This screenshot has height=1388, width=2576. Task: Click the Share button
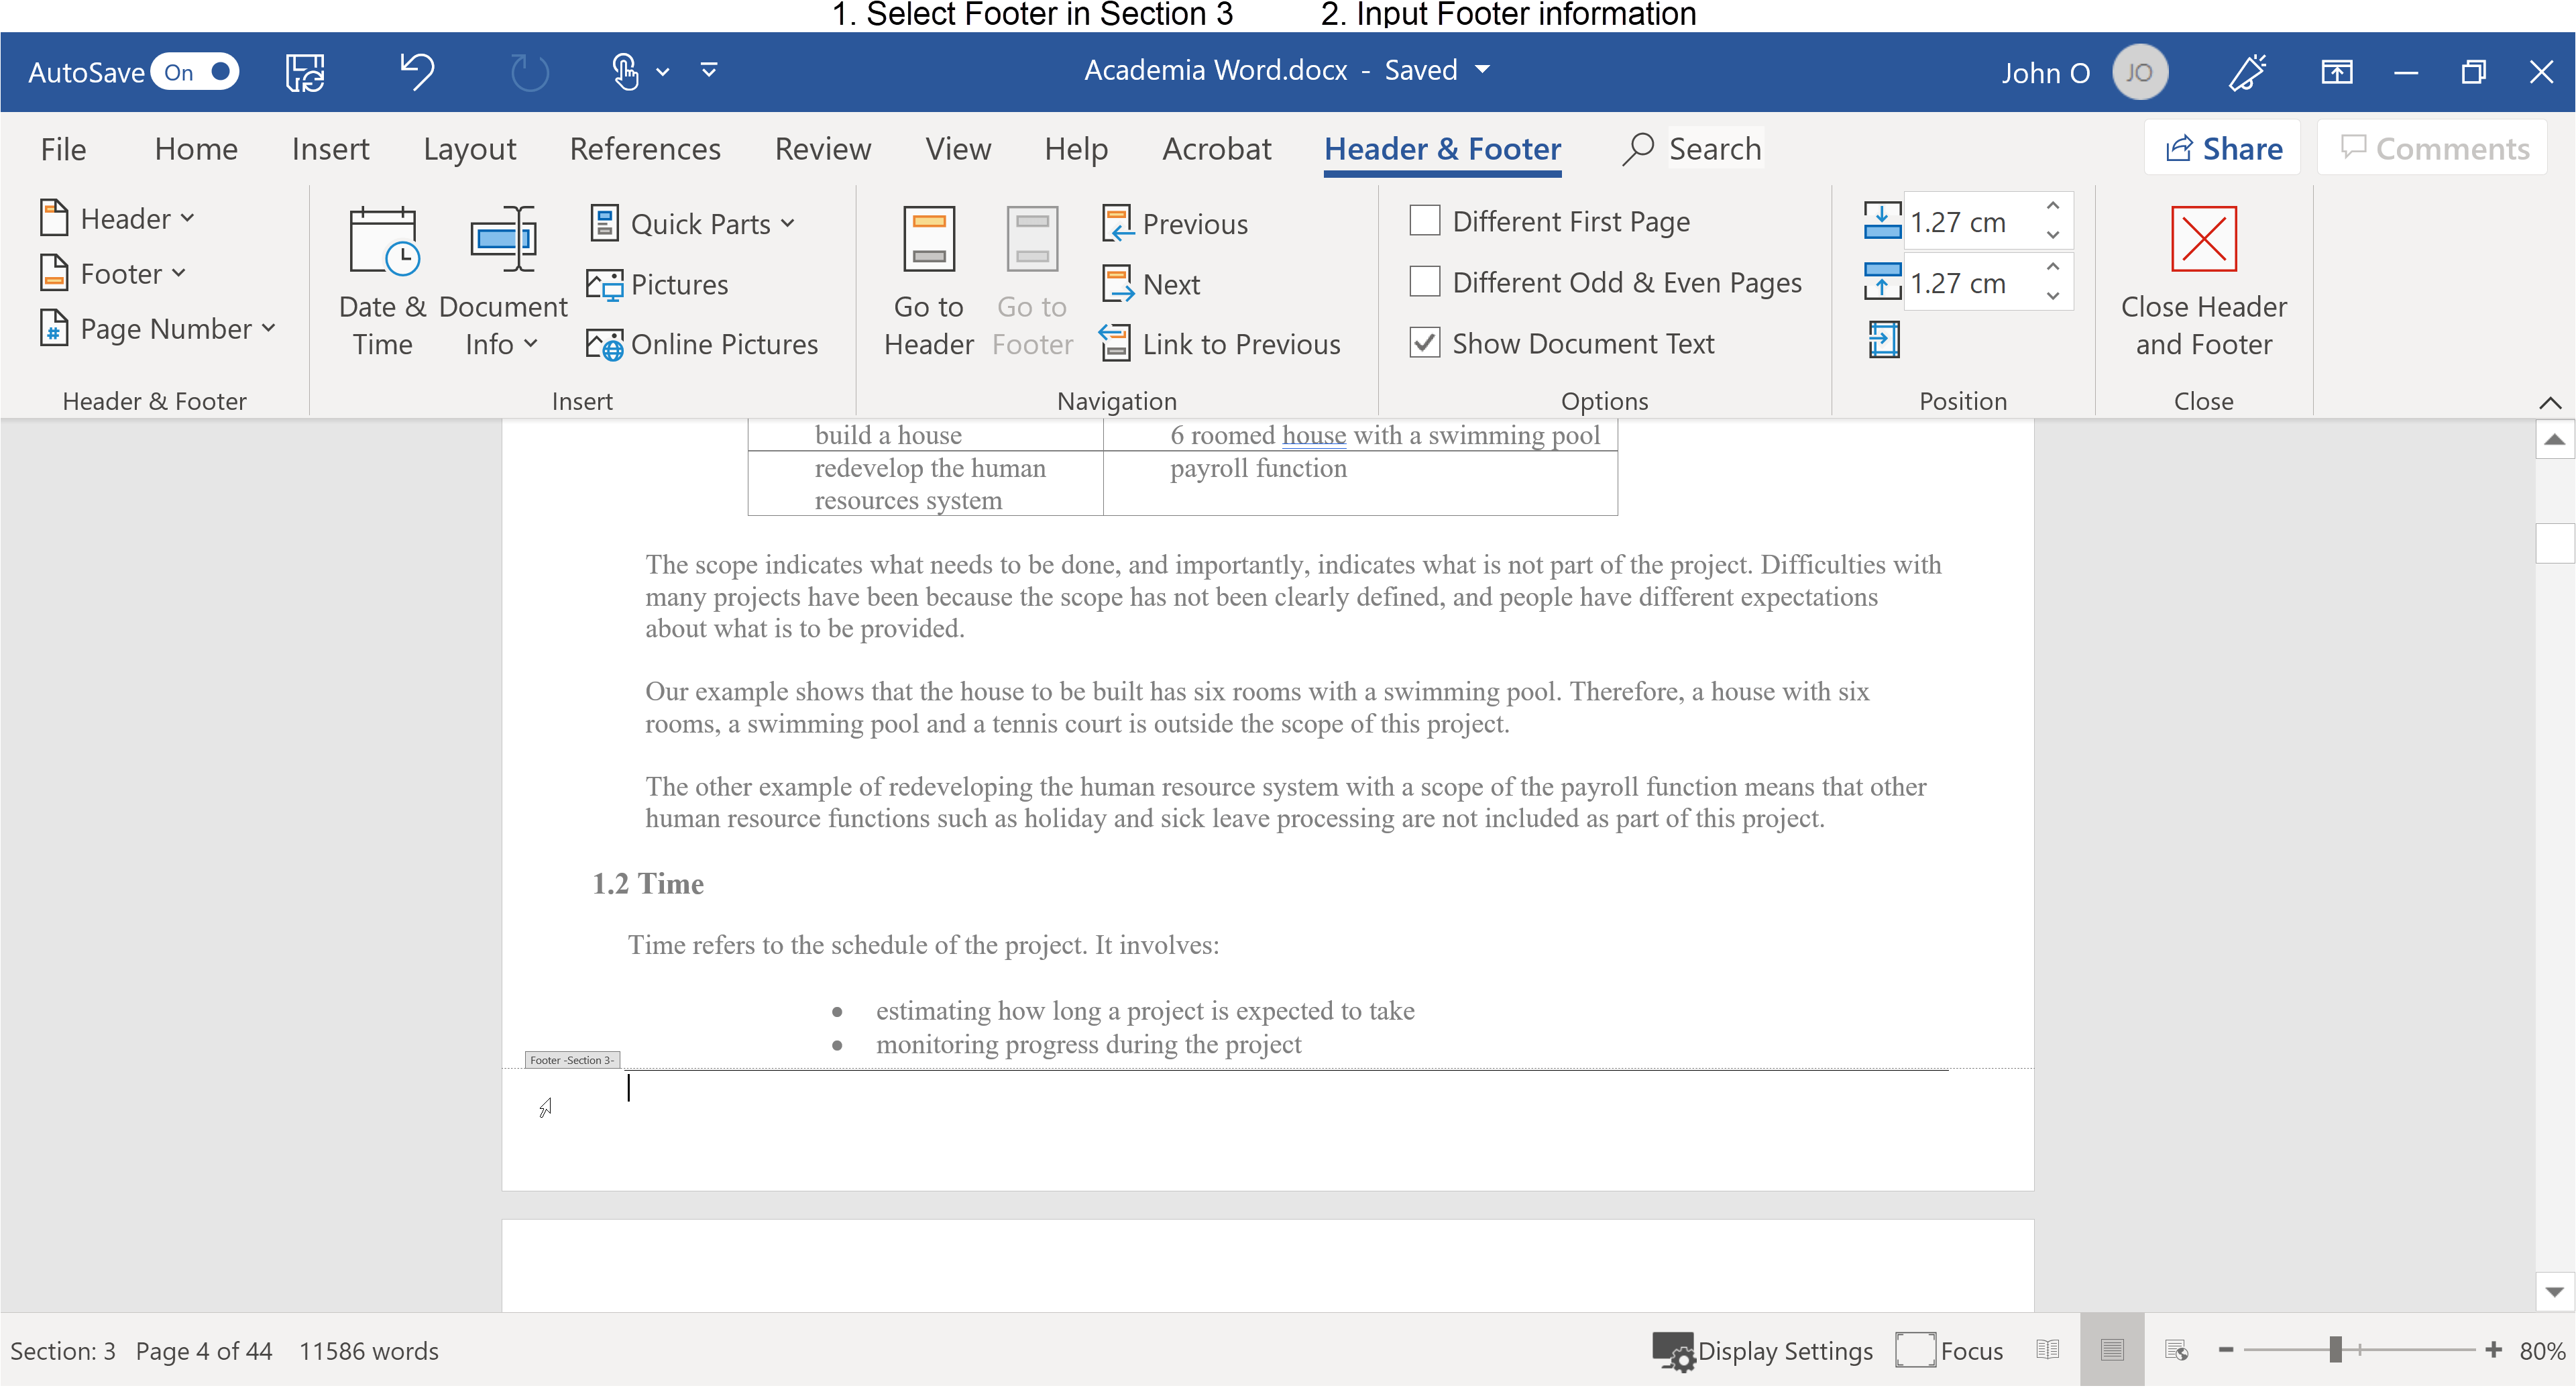2222,148
